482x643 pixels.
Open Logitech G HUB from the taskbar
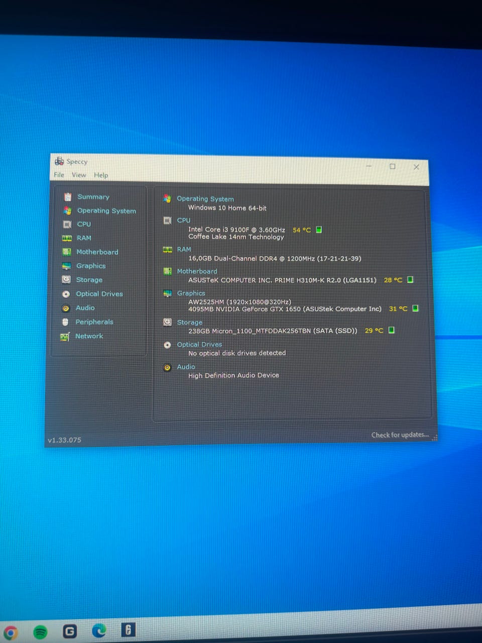pyautogui.click(x=70, y=631)
